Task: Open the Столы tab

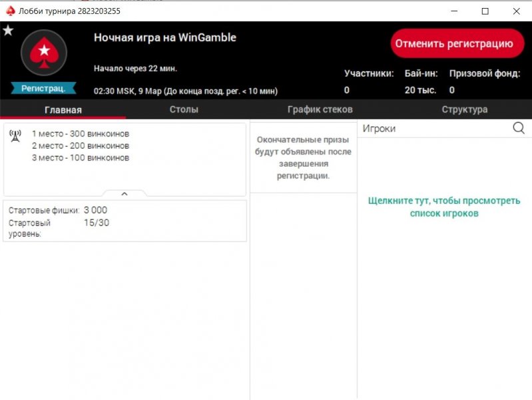Action: point(184,109)
